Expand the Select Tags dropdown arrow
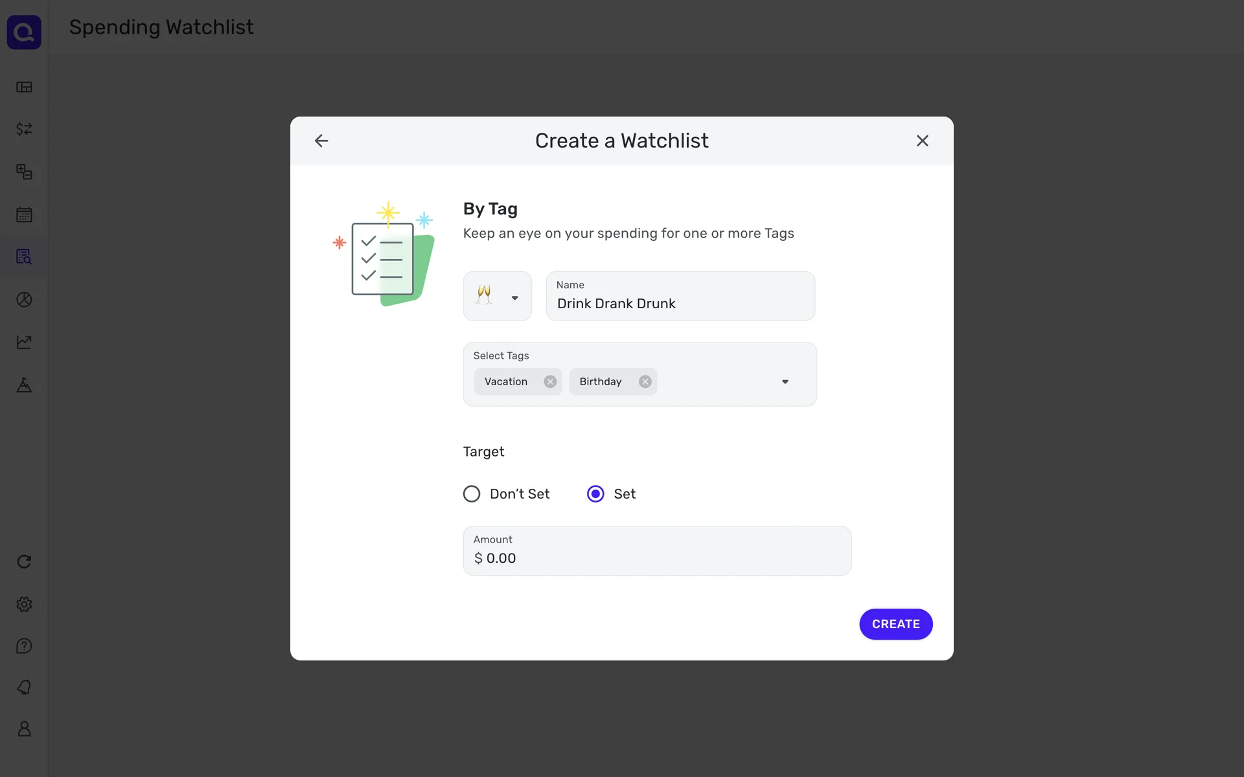Viewport: 1244px width, 777px height. (x=785, y=381)
